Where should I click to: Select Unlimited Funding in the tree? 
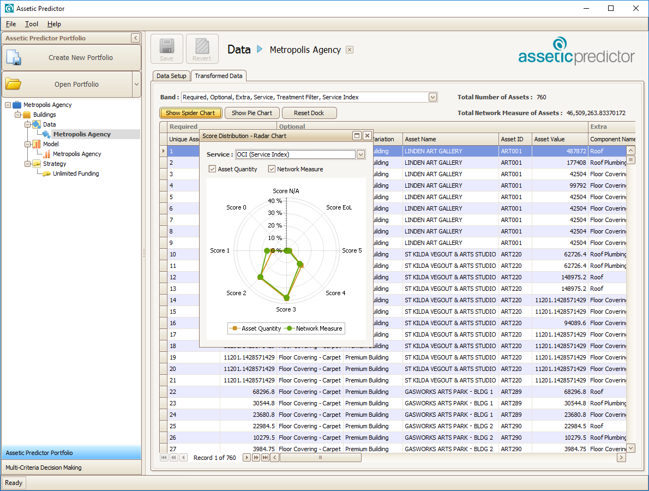76,173
